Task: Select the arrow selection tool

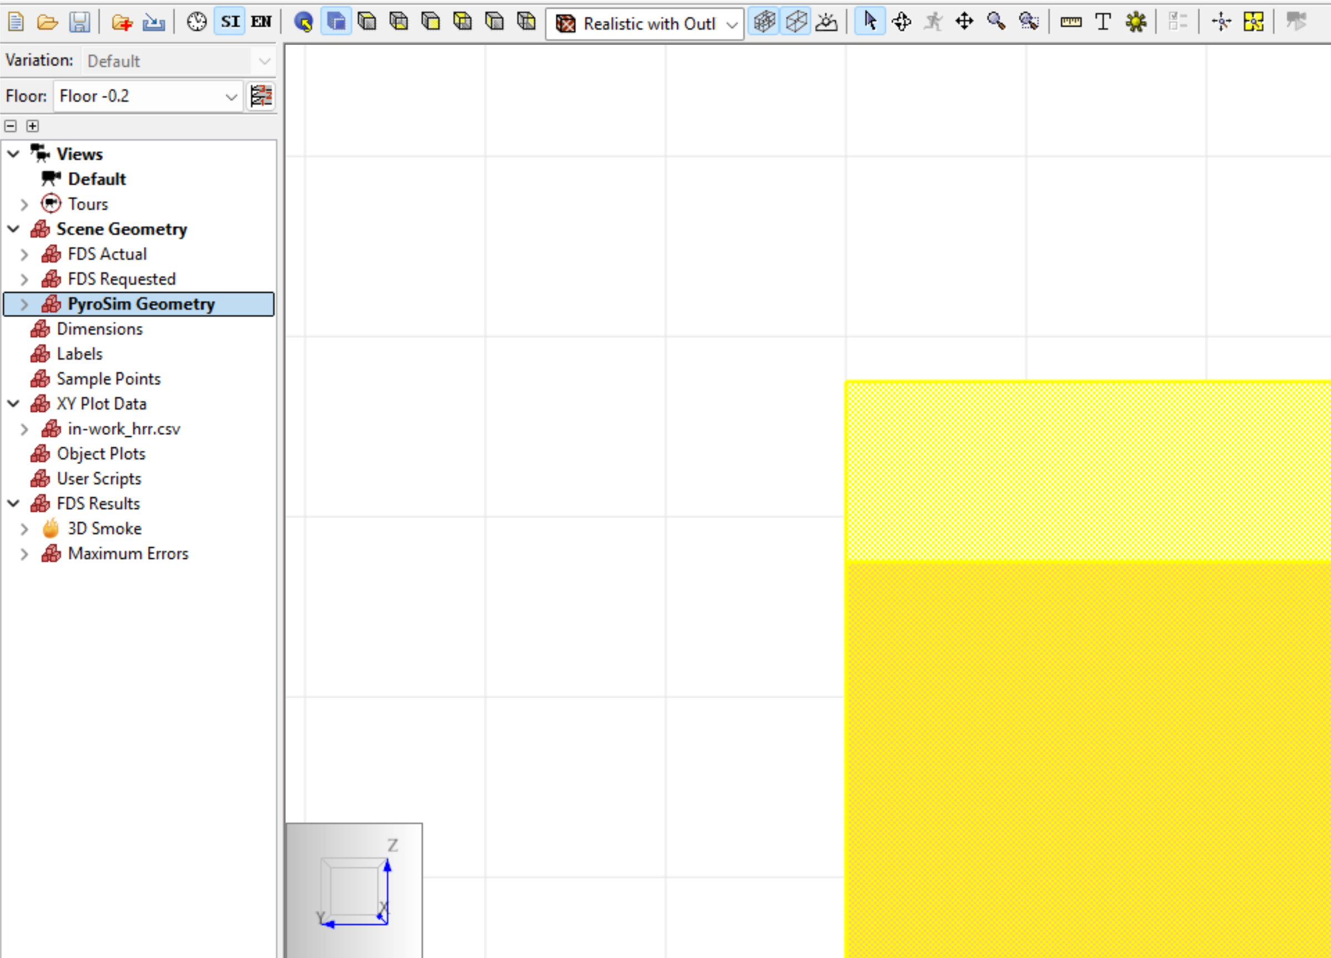Action: (870, 22)
